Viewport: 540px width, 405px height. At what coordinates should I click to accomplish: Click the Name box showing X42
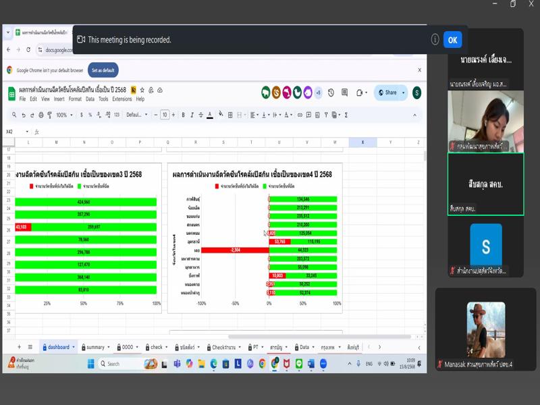[16, 132]
